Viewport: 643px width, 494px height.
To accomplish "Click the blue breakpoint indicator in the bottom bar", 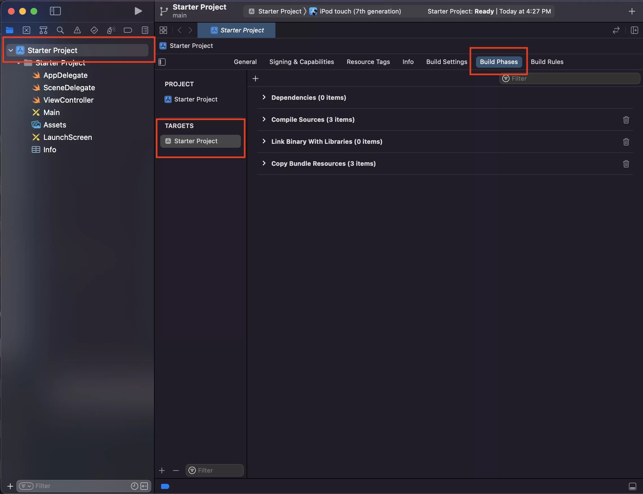I will [165, 486].
